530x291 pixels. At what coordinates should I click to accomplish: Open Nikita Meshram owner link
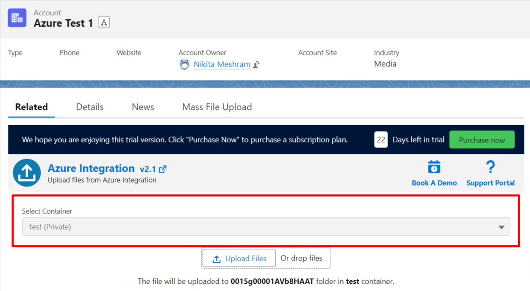(x=222, y=64)
